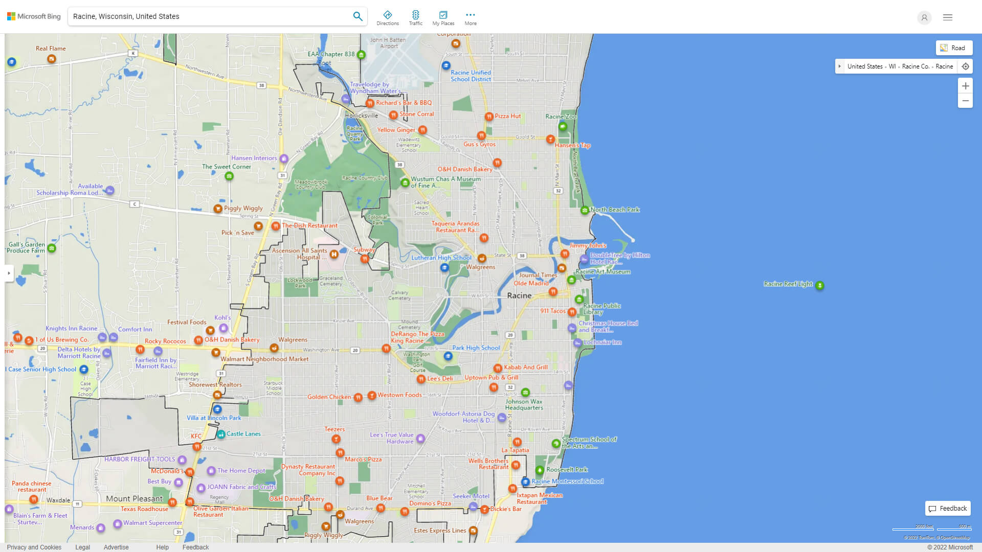Open the hamburger menu
The image size is (982, 552).
[947, 17]
